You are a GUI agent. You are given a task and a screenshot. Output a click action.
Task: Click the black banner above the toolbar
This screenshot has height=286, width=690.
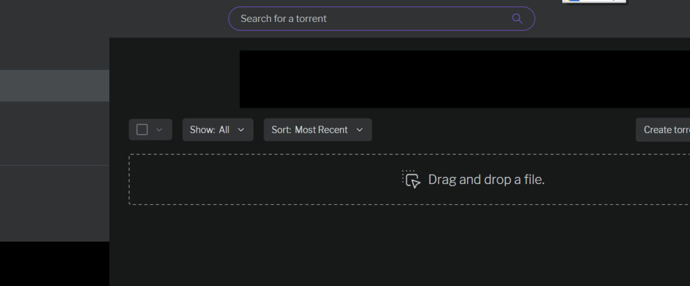(465, 79)
